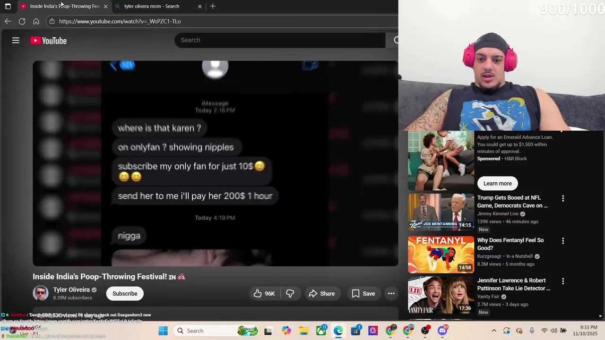Open the volume tray icon
605x340 pixels.
coord(553,331)
